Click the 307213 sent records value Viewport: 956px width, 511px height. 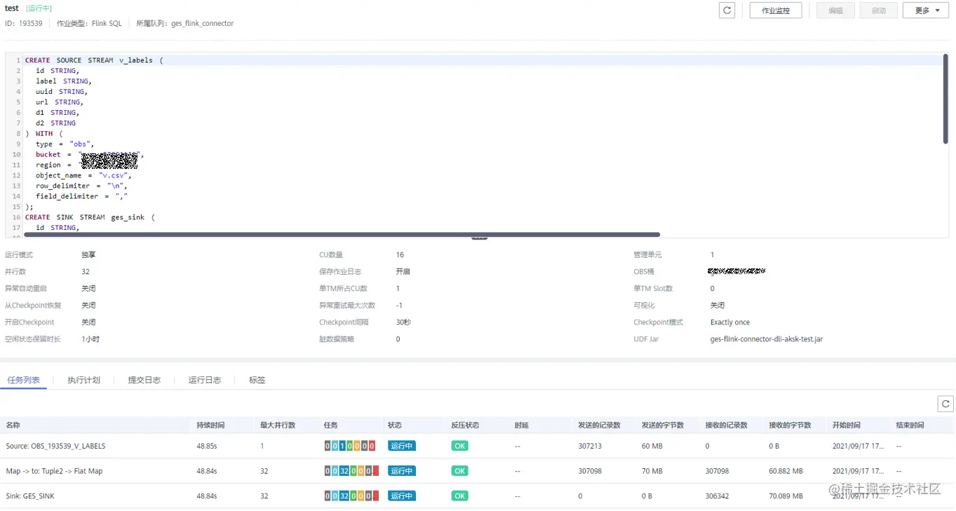pyautogui.click(x=590, y=446)
